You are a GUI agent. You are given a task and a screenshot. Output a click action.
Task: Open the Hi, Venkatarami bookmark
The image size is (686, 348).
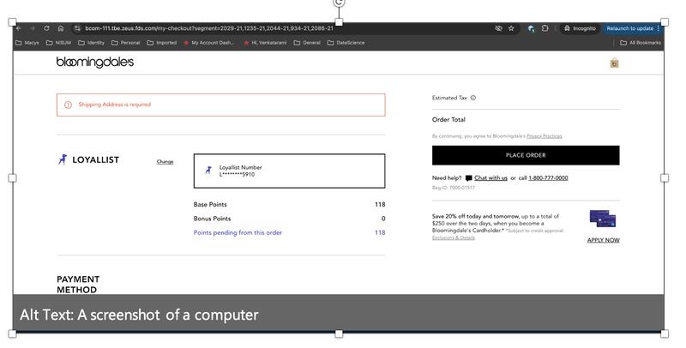[x=265, y=43]
